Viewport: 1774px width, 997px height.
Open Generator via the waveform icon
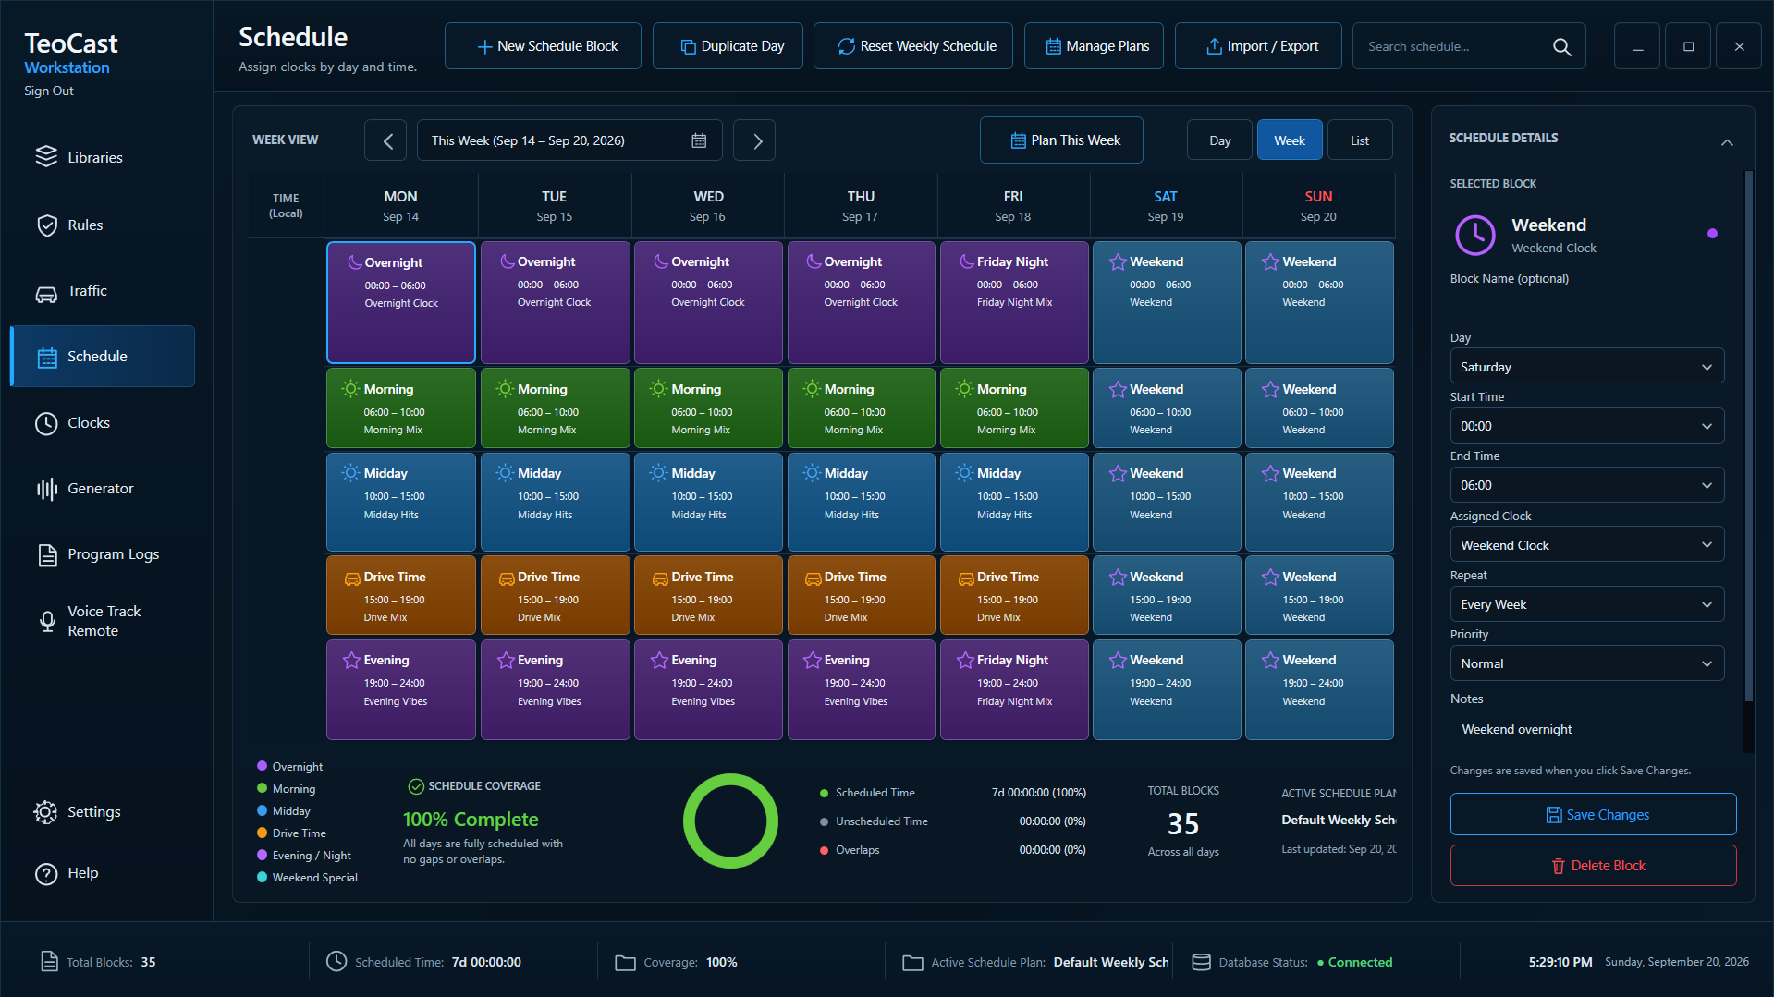coord(46,489)
